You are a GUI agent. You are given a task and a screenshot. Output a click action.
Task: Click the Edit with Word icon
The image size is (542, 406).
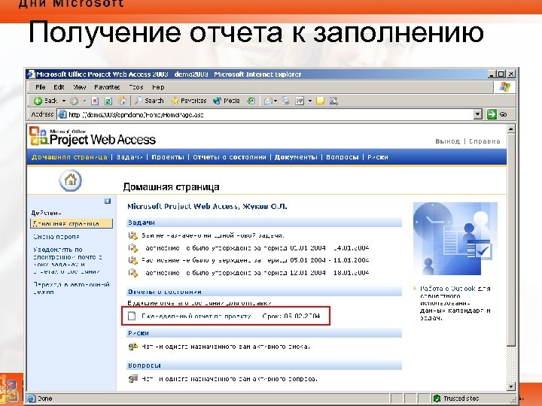[300, 101]
